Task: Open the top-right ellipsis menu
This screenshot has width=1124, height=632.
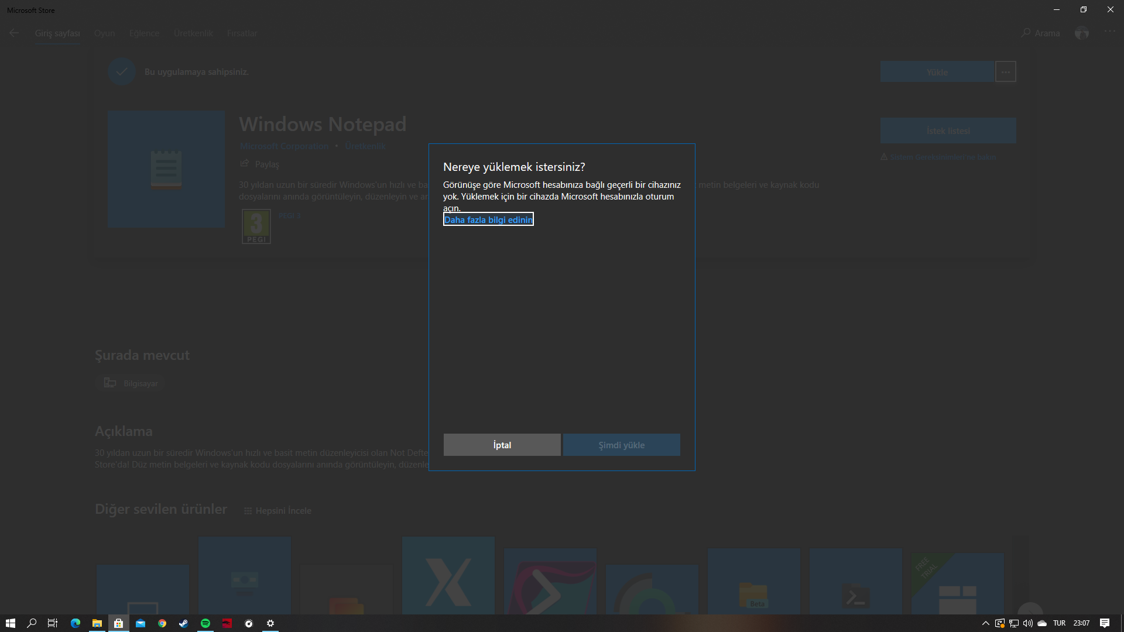Action: [1109, 32]
